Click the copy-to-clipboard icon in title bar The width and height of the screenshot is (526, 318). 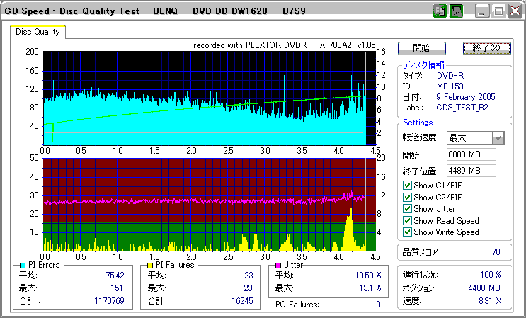pyautogui.click(x=439, y=11)
